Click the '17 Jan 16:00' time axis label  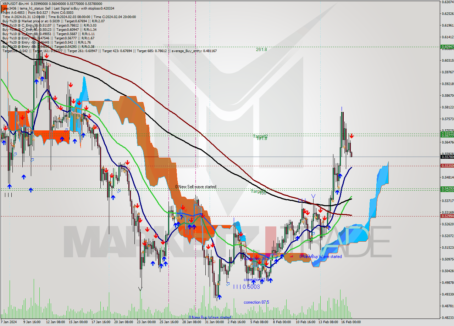pyautogui.click(x=101, y=322)
